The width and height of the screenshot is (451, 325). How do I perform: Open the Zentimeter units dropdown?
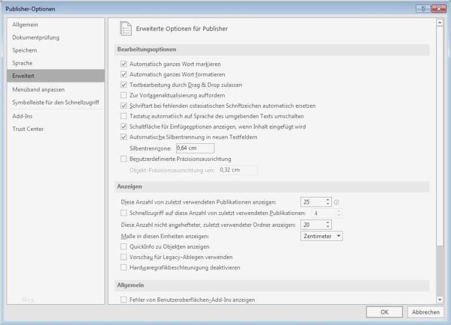[321, 236]
